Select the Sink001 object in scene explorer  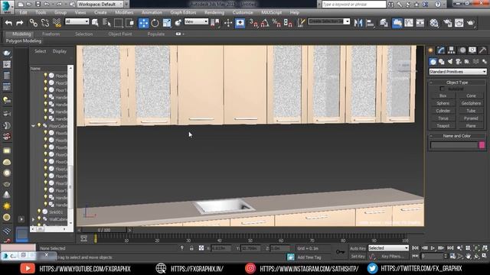(56, 212)
